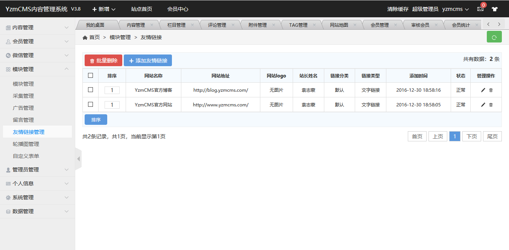Open 轮播图管理 in the sidebar menu
509x250 pixels.
[x=26, y=144]
